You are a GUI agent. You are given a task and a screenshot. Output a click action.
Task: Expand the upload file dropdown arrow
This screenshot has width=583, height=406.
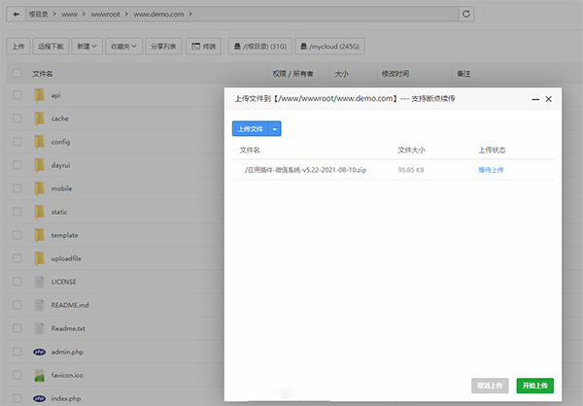tap(274, 129)
